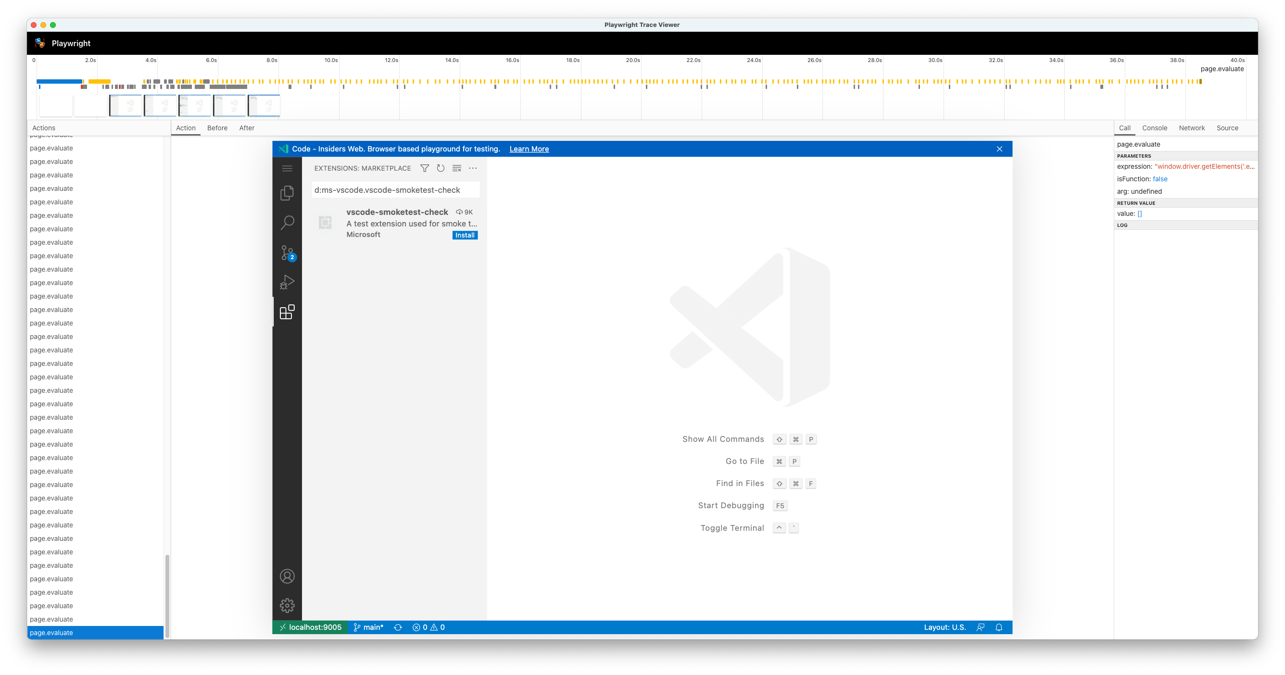
Task: Click the expression parameter value text
Action: tap(1204, 167)
